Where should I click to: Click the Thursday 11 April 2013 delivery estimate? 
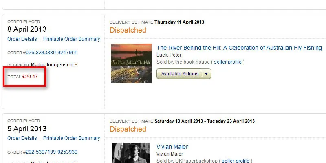click(179, 22)
